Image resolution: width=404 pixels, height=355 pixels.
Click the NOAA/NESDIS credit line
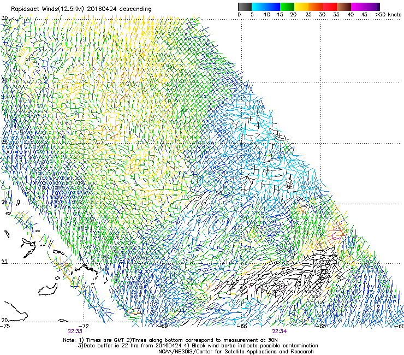click(236, 352)
